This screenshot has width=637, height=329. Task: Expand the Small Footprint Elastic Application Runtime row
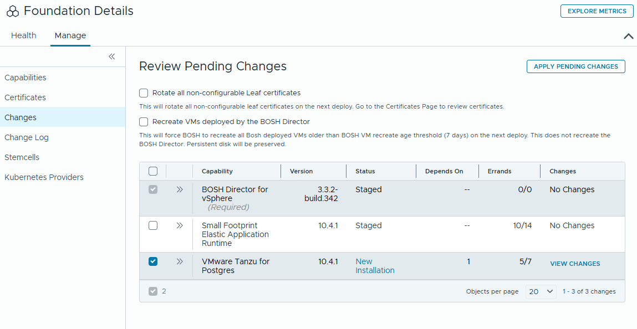[x=180, y=225]
